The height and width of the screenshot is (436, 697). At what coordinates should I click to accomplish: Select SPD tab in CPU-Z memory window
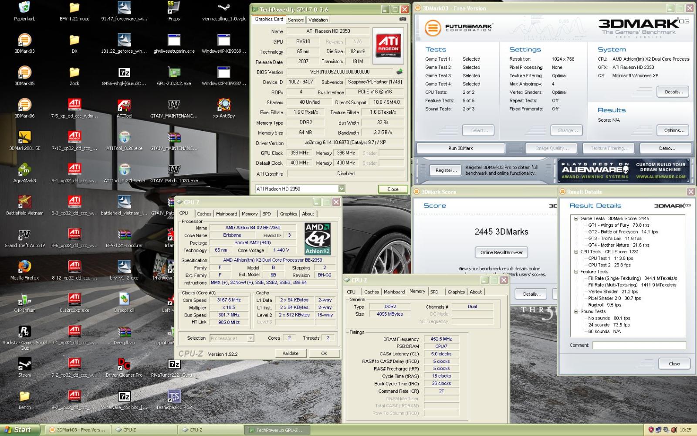434,292
